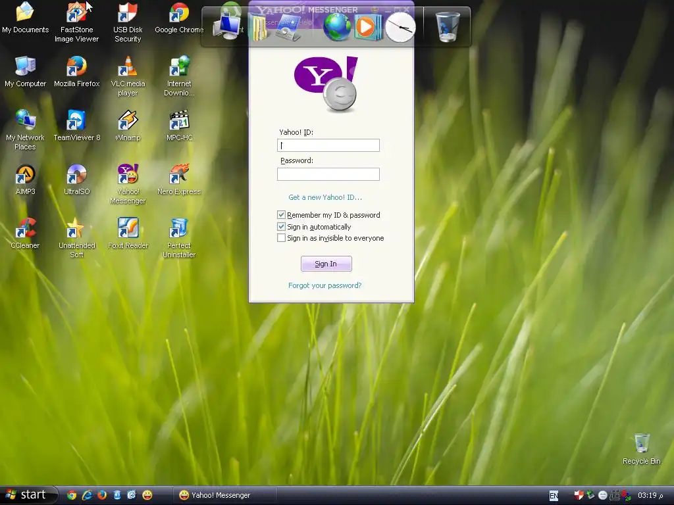The image size is (674, 505).
Task: Launch USB Disk Security shortcut
Action: click(128, 22)
